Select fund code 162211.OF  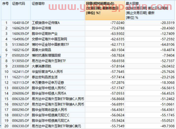click(x=20, y=77)
